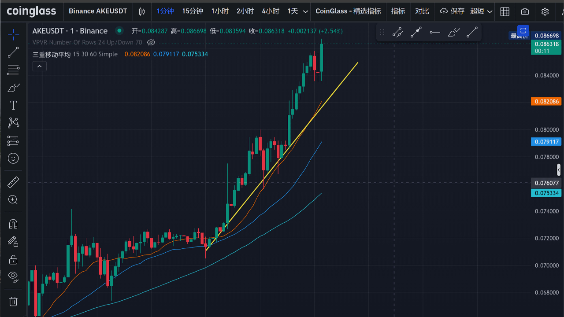Select the yellow trend line drawing

click(x=282, y=156)
